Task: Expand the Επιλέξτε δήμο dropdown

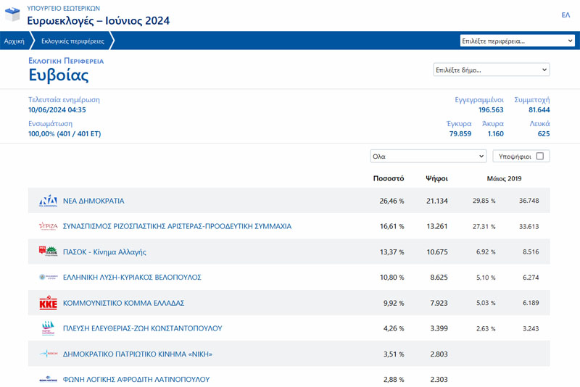Action: click(491, 70)
